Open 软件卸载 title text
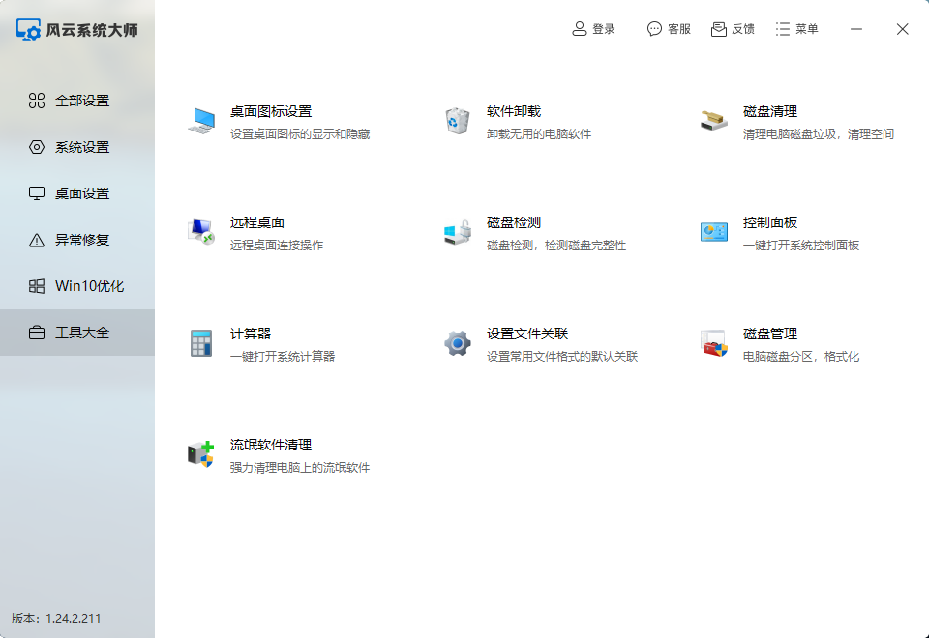 click(514, 111)
